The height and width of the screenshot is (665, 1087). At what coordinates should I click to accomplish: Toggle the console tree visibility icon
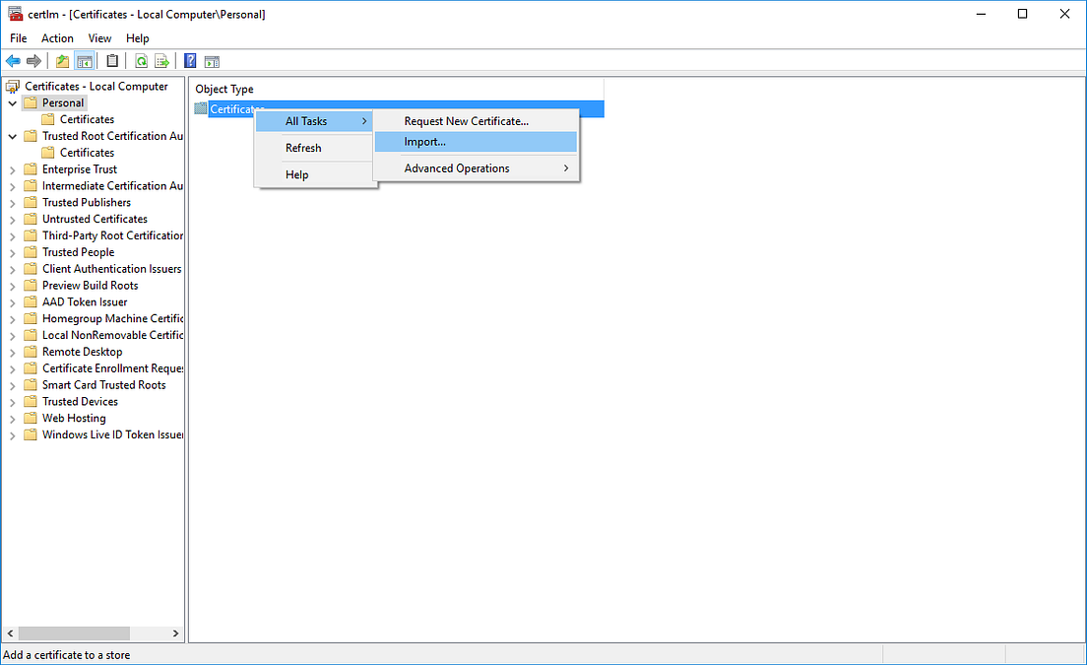pyautogui.click(x=85, y=60)
